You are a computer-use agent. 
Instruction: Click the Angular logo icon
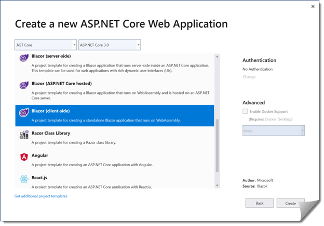pyautogui.click(x=24, y=157)
